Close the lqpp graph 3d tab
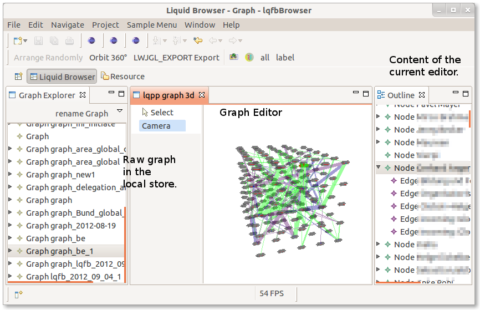480x310 pixels. click(x=202, y=95)
